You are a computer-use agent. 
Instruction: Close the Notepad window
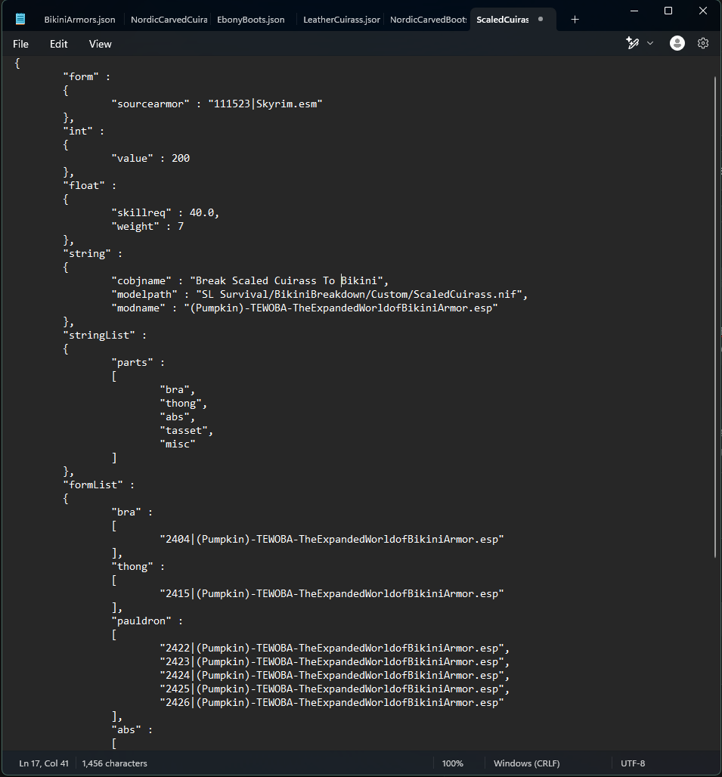[702, 11]
